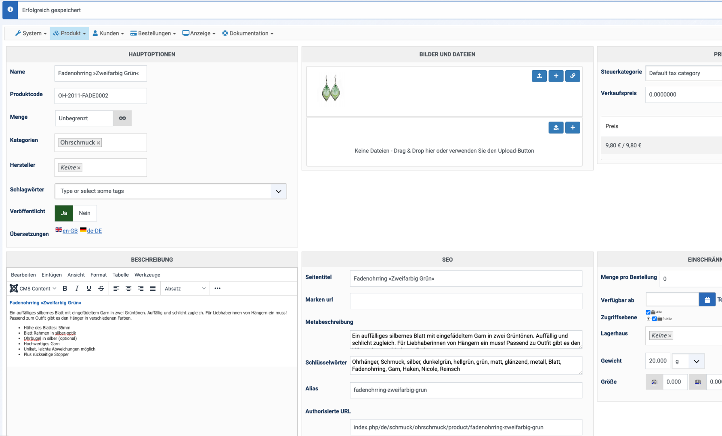The height and width of the screenshot is (436, 722).
Task: Toggle italic formatting in the editor
Action: [77, 289]
